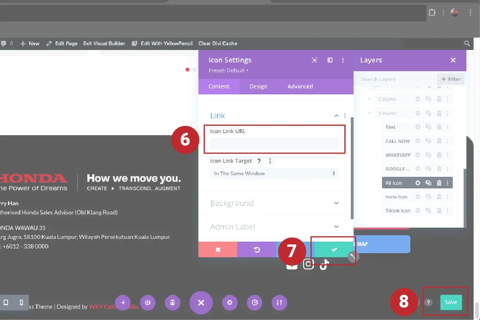Switch to the Advanced tab

(x=300, y=86)
